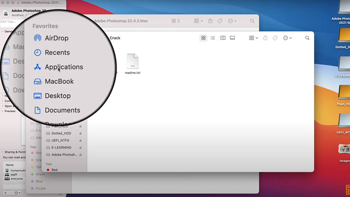Click the Edit Tags icon in Crack window
This screenshot has height=197, width=350.
click(x=275, y=38)
